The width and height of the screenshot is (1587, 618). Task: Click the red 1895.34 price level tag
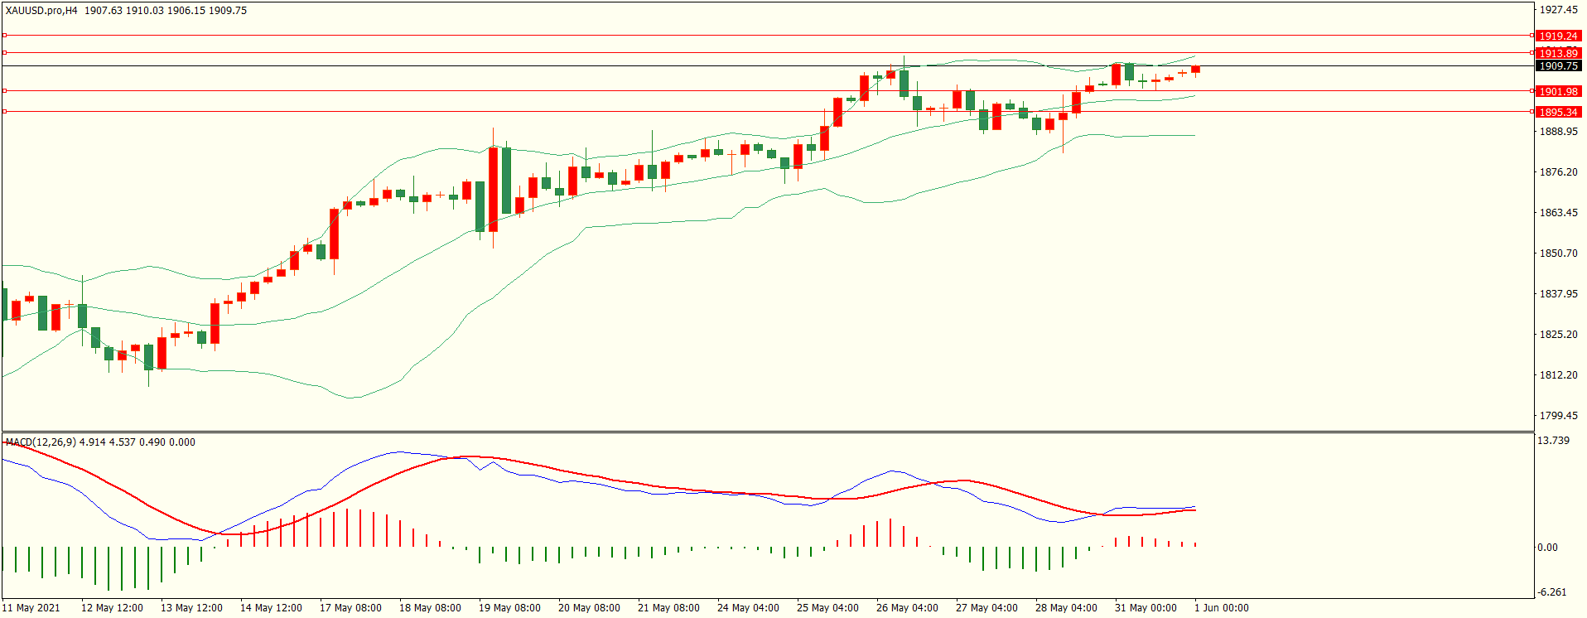[x=1558, y=113]
